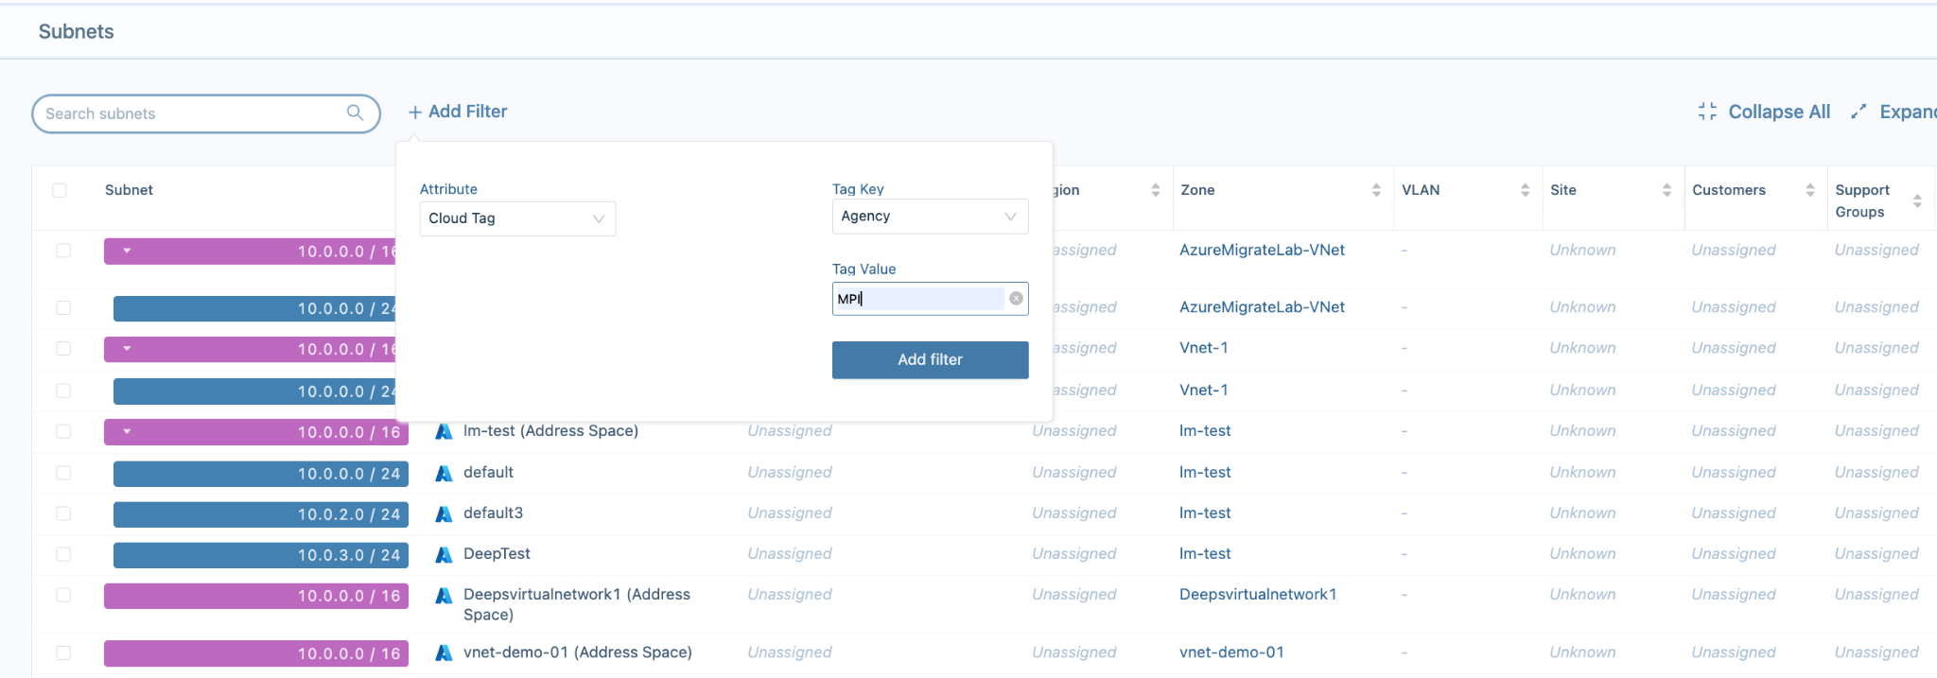
Task: Check the vnet-demo-01 row checkbox
Action: [63, 652]
